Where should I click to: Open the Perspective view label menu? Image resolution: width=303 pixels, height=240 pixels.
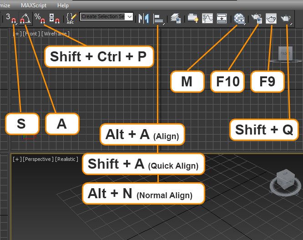38,159
